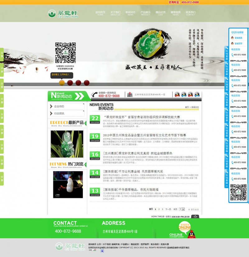
Task: Click the second QQ agent icon in sidebar
Action: click(x=232, y=43)
